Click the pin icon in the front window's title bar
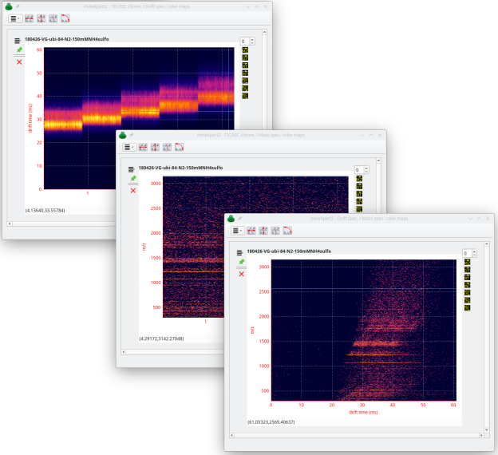 click(239, 218)
